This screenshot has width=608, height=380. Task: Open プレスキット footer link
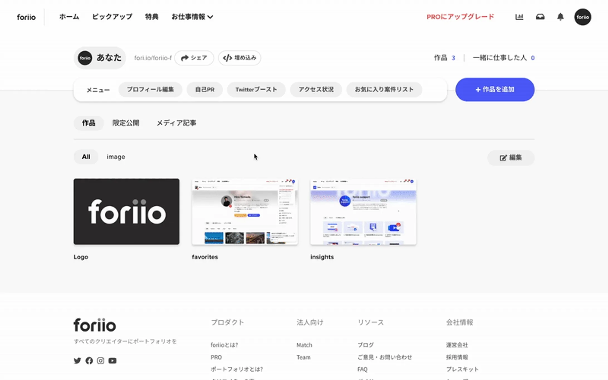(462, 369)
